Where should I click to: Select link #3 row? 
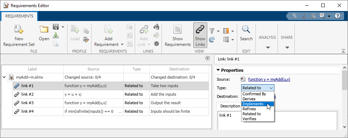pyautogui.click(x=110, y=103)
